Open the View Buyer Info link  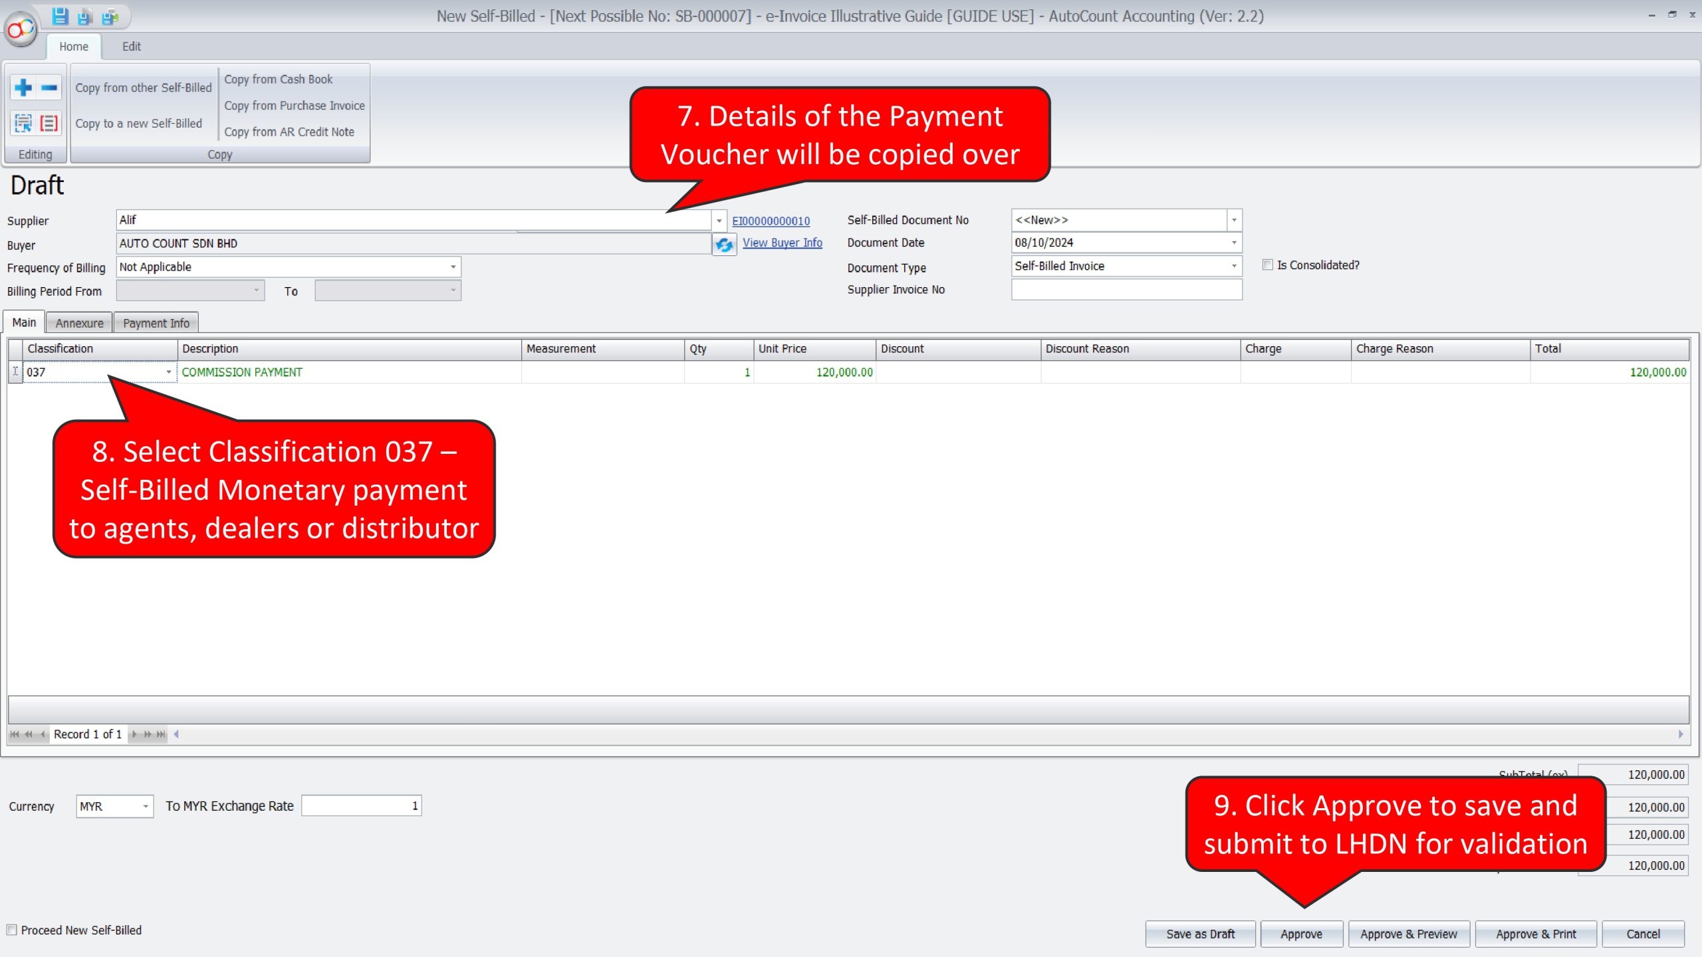[x=782, y=243]
